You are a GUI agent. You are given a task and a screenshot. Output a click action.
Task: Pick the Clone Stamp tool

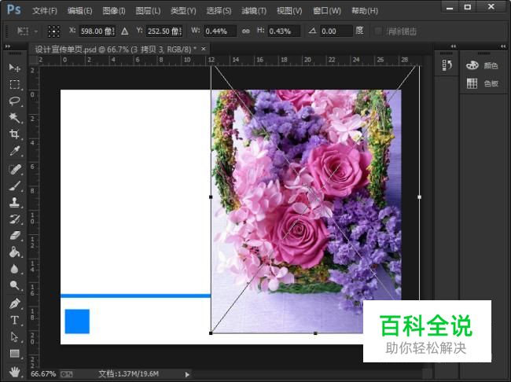pos(14,202)
